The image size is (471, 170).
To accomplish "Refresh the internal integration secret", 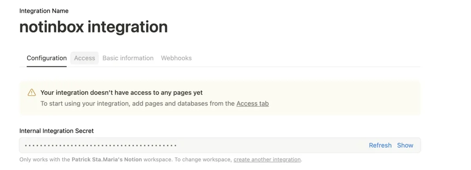I will tap(380, 145).
